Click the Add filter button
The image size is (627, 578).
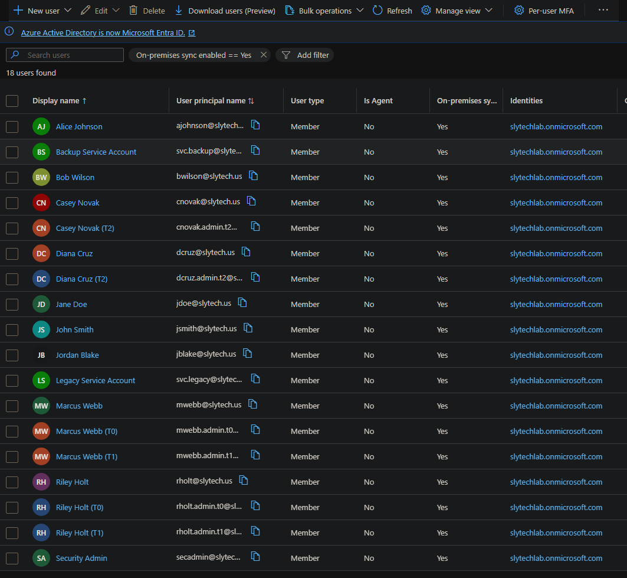(305, 55)
